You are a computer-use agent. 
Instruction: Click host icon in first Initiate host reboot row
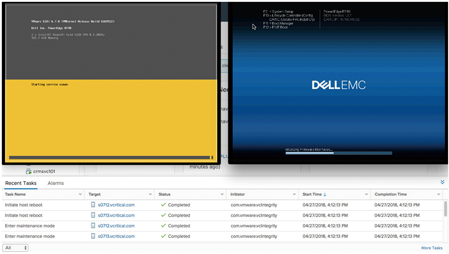[x=93, y=205]
